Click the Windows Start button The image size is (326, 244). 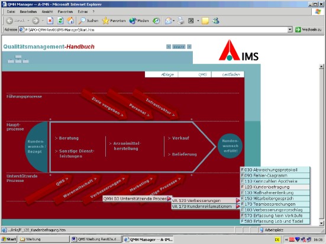coord(9,239)
